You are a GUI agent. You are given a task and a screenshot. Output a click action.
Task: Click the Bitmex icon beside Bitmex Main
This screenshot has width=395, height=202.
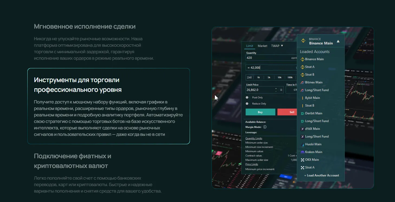click(303, 82)
